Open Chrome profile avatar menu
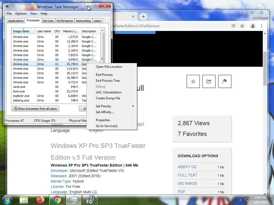 point(253,26)
